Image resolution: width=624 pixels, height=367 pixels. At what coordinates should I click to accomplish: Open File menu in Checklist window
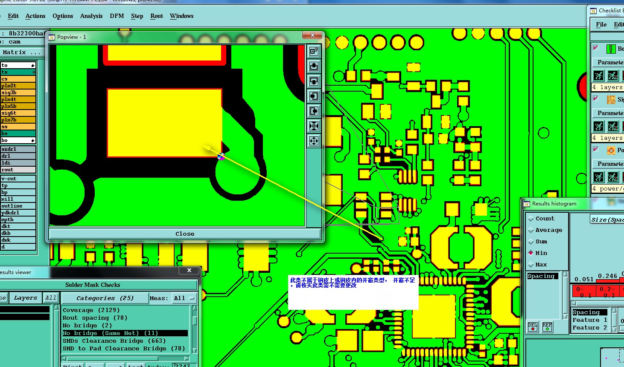[601, 25]
